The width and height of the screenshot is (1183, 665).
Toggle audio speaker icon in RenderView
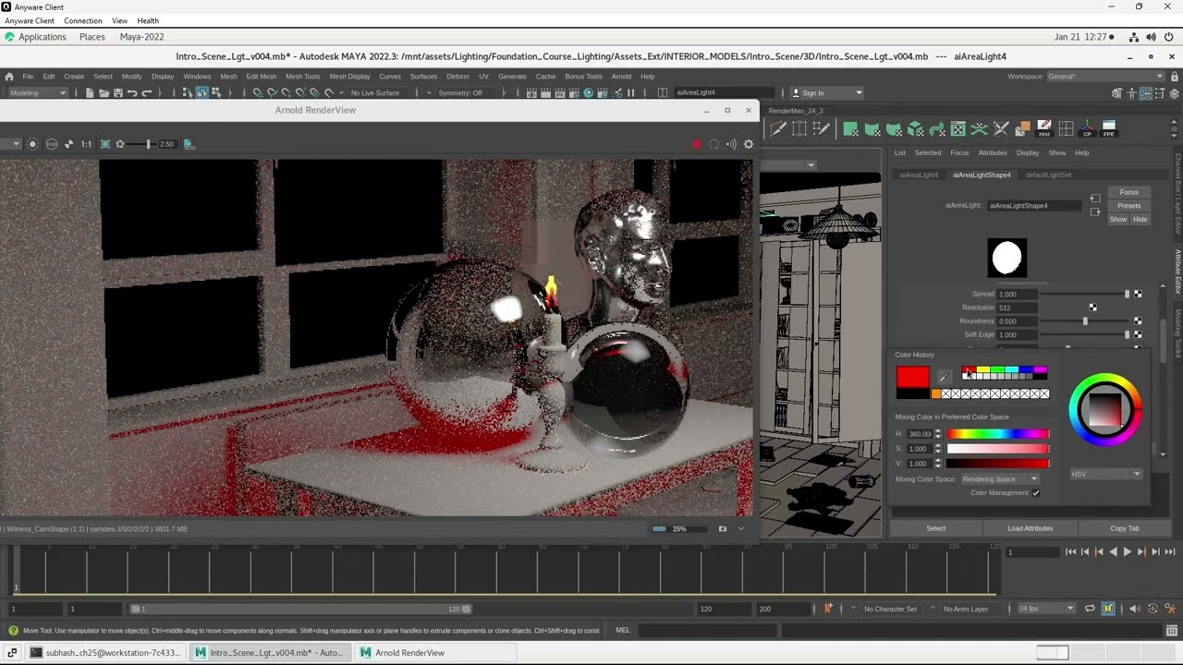click(x=731, y=144)
